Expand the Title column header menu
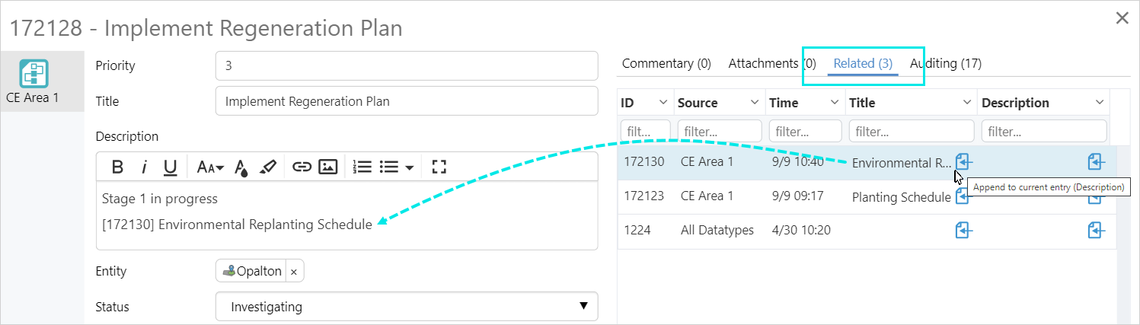Viewport: 1140px width, 325px height. pyautogui.click(x=967, y=103)
